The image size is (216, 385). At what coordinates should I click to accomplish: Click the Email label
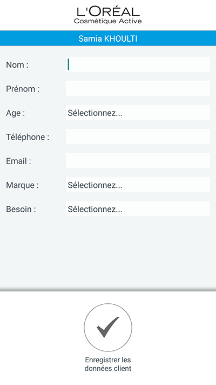pos(18,161)
